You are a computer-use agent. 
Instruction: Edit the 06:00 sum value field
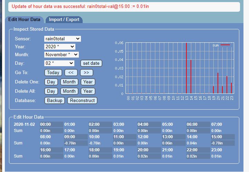click(x=198, y=131)
